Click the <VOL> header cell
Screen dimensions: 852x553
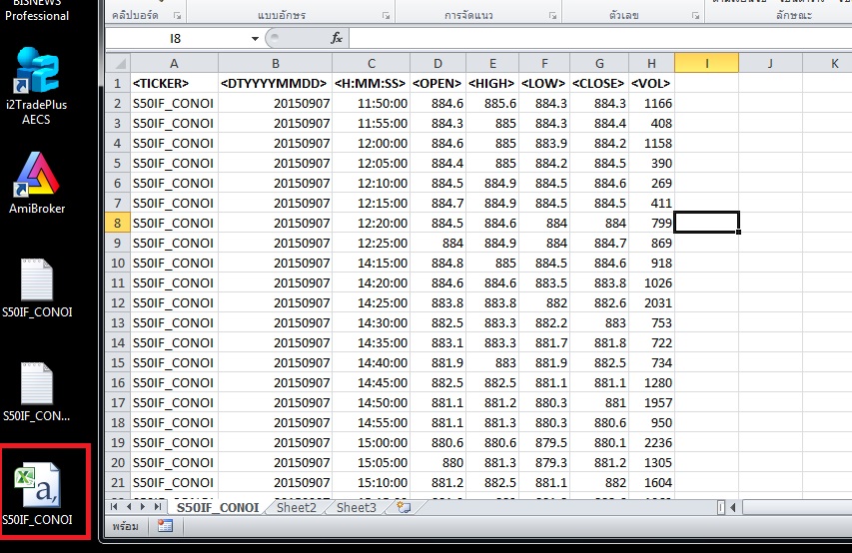(651, 83)
